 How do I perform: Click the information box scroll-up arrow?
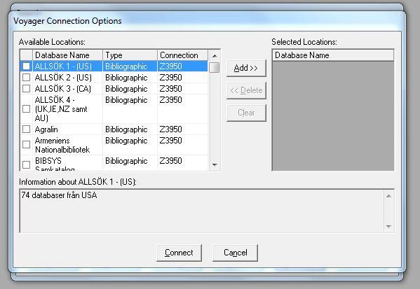[388, 196]
